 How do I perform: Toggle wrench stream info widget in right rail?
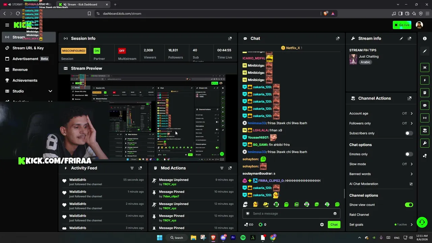click(x=425, y=143)
